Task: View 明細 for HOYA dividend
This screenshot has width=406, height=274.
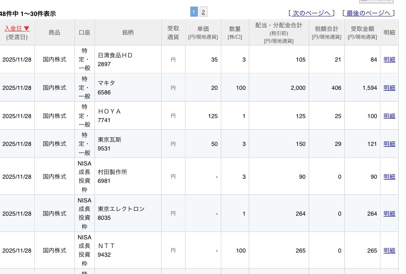Action: coord(389,116)
